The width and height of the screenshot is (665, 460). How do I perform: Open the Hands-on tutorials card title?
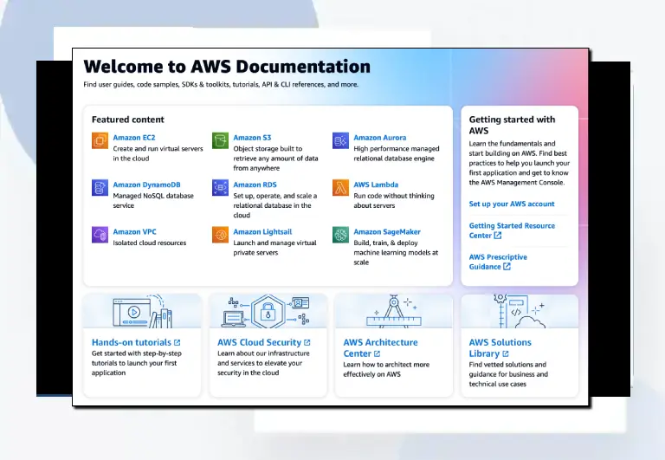(132, 342)
